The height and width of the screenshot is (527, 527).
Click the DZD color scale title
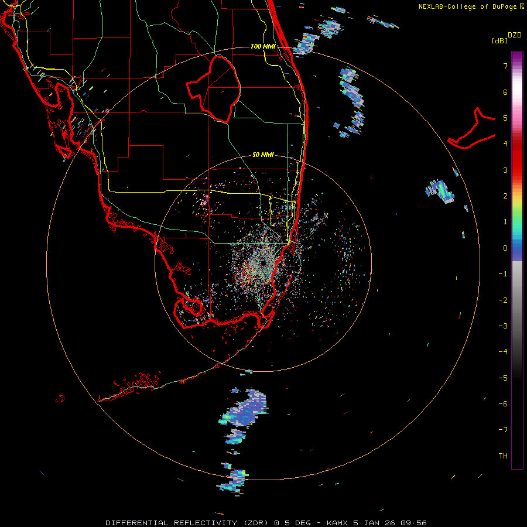click(515, 35)
